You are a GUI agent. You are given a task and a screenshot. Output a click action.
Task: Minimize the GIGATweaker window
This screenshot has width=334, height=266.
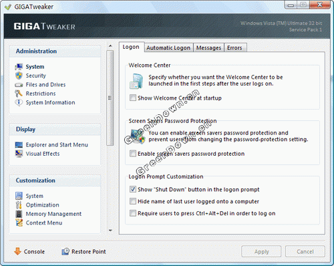click(291, 5)
